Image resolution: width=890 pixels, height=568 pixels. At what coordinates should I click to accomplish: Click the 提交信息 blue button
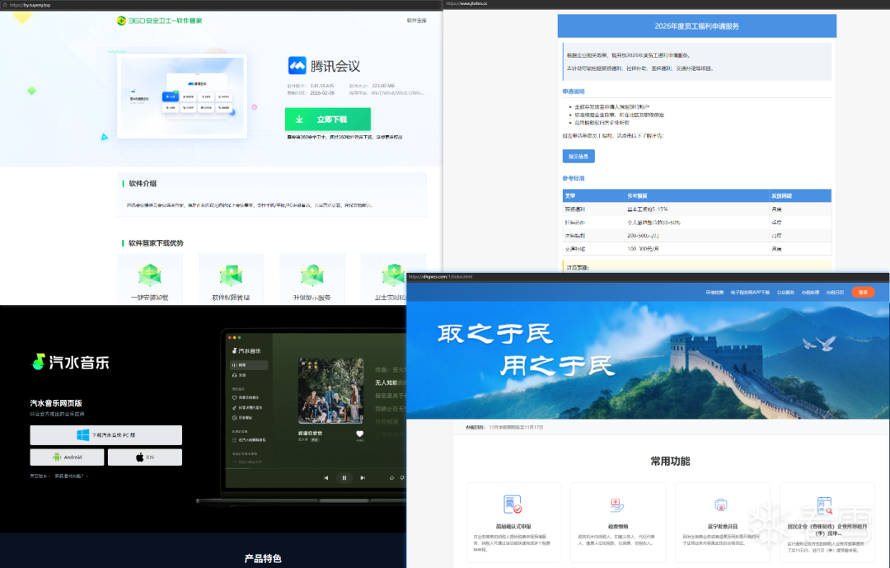click(578, 156)
